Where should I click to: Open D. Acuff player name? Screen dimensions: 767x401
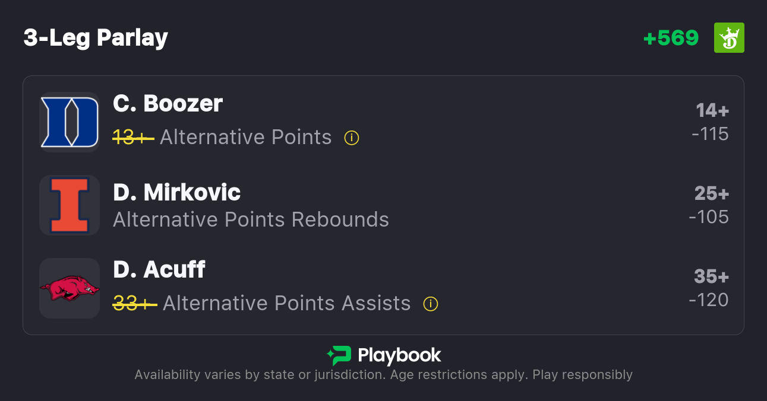coord(159,270)
